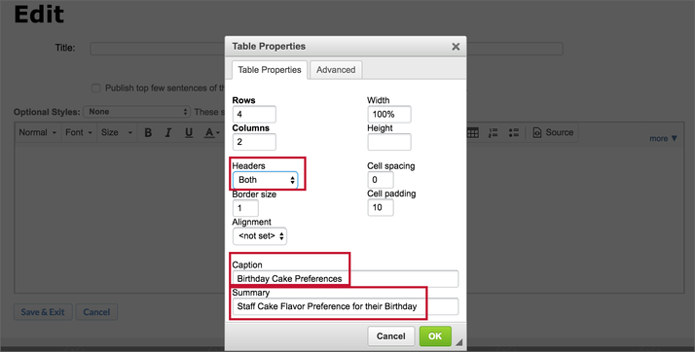Toggle Italic formatting in editor toolbar
This screenshot has width=695, height=352.
[168, 132]
